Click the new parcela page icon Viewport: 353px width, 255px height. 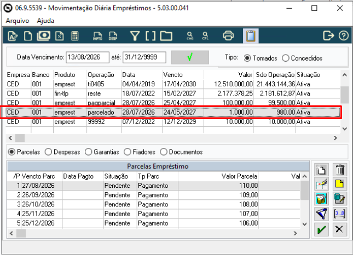click(x=321, y=170)
